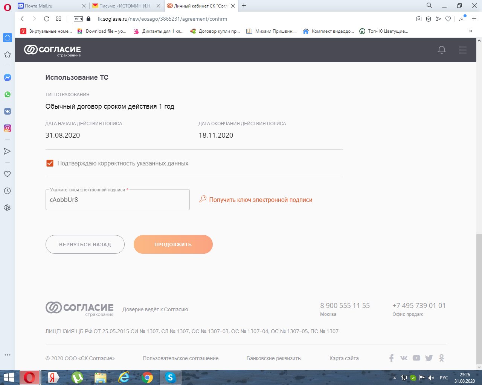Image resolution: width=482 pixels, height=385 pixels.
Task: Click 'Получить ключ электронной подписи' link
Action: pos(261,200)
